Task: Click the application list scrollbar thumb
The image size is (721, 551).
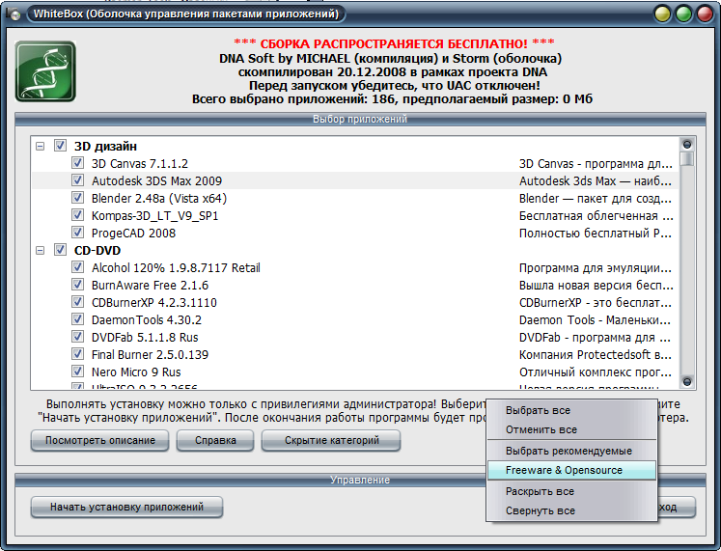Action: pos(687,158)
